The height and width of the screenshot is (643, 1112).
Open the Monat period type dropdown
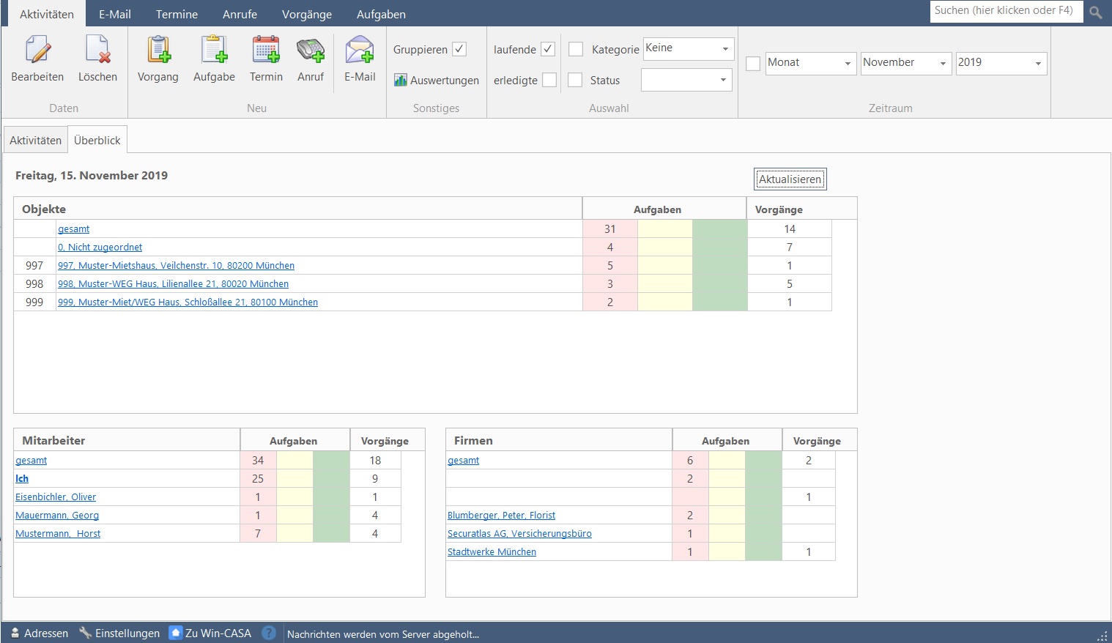tap(811, 64)
